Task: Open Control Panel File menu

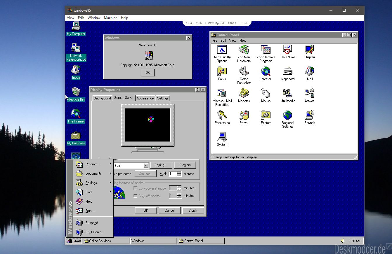Action: click(215, 41)
